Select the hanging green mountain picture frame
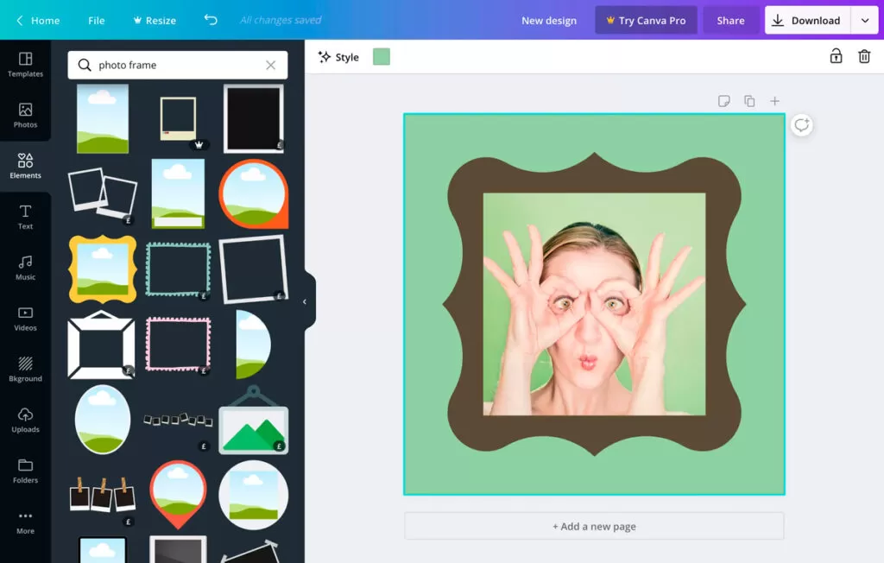This screenshot has width=884, height=563. [x=254, y=420]
